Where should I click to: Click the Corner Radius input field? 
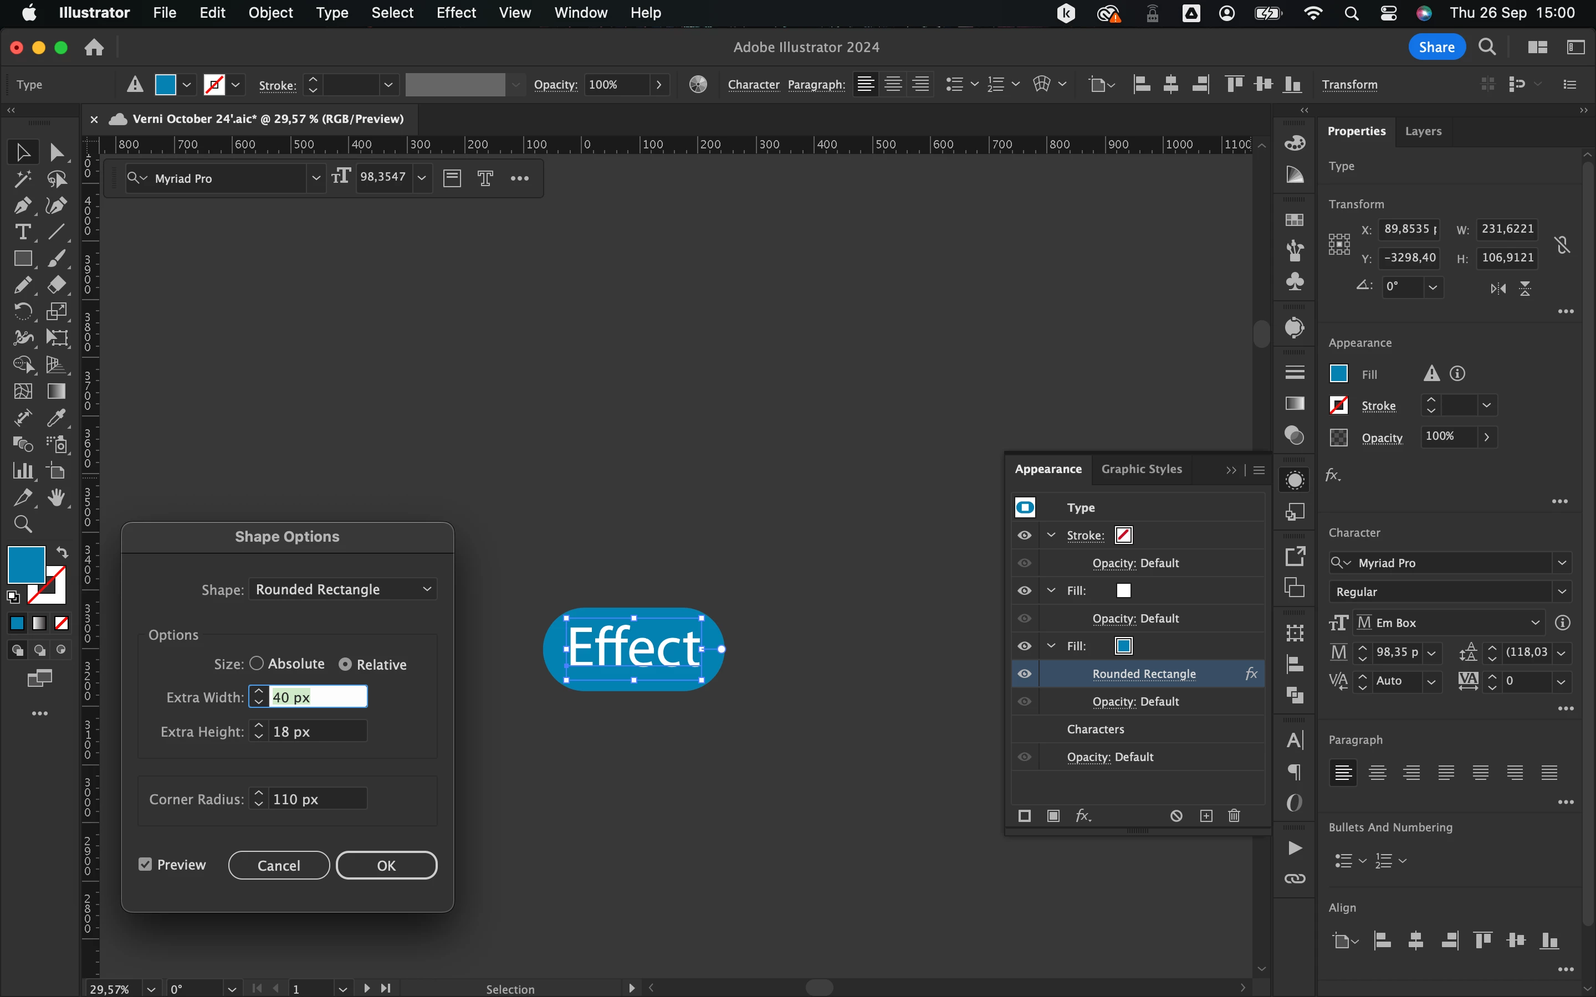pyautogui.click(x=317, y=799)
